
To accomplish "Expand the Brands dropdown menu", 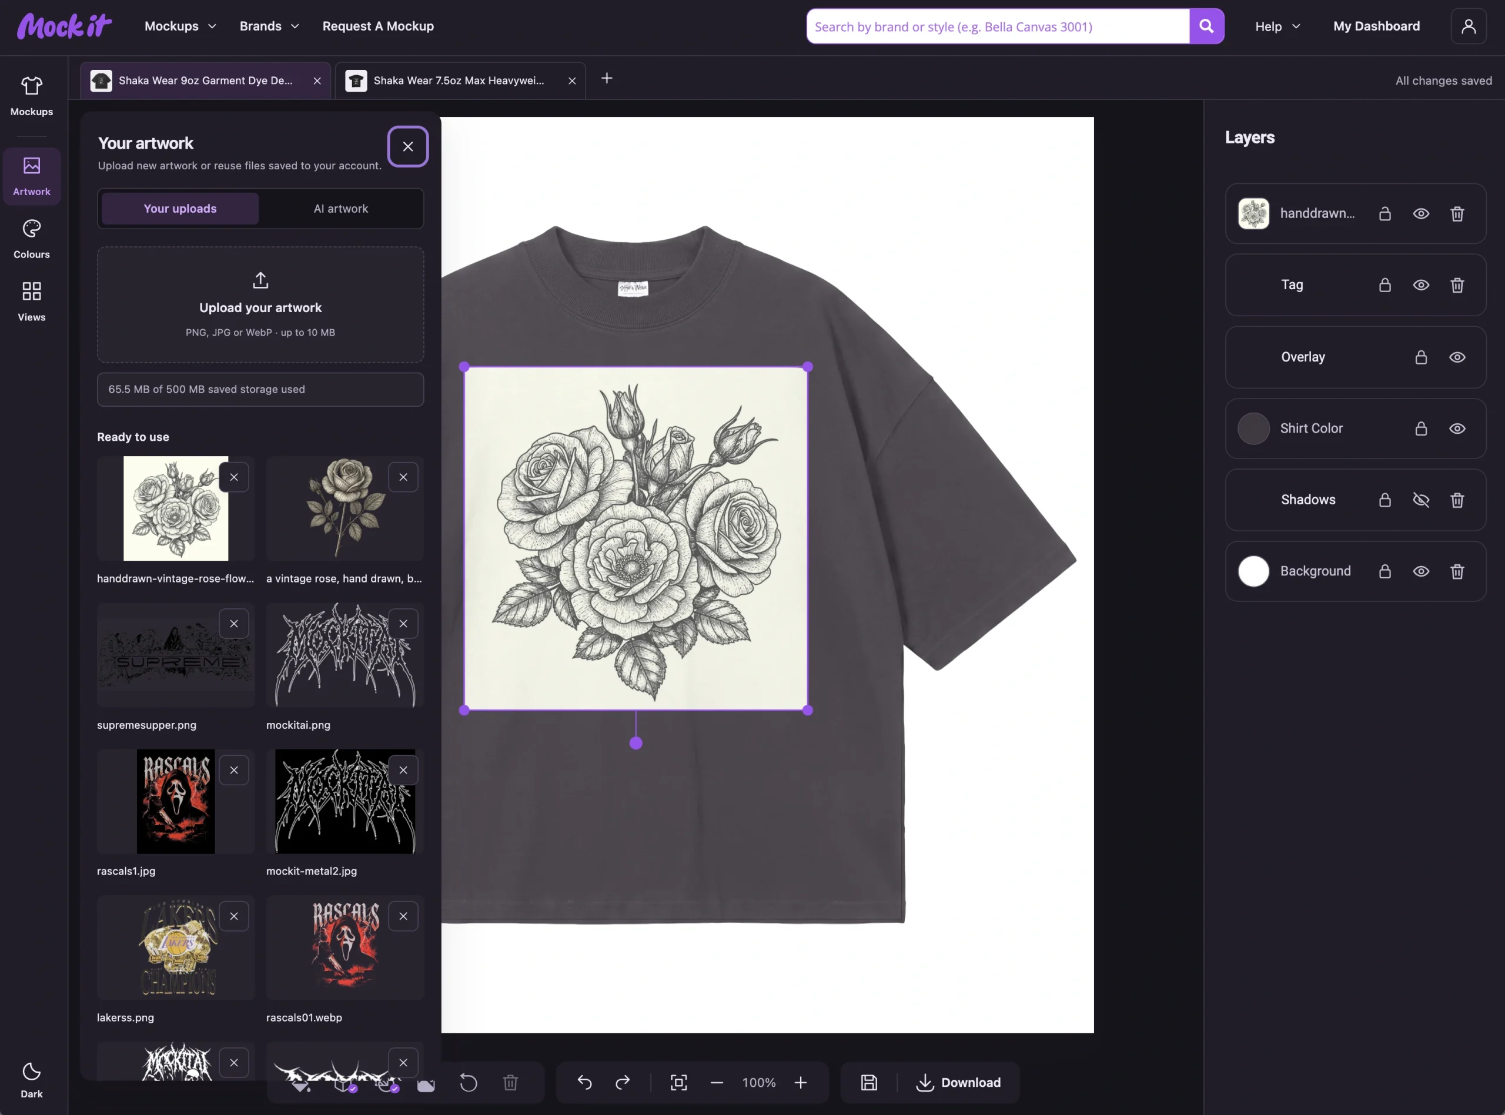I will coord(269,26).
